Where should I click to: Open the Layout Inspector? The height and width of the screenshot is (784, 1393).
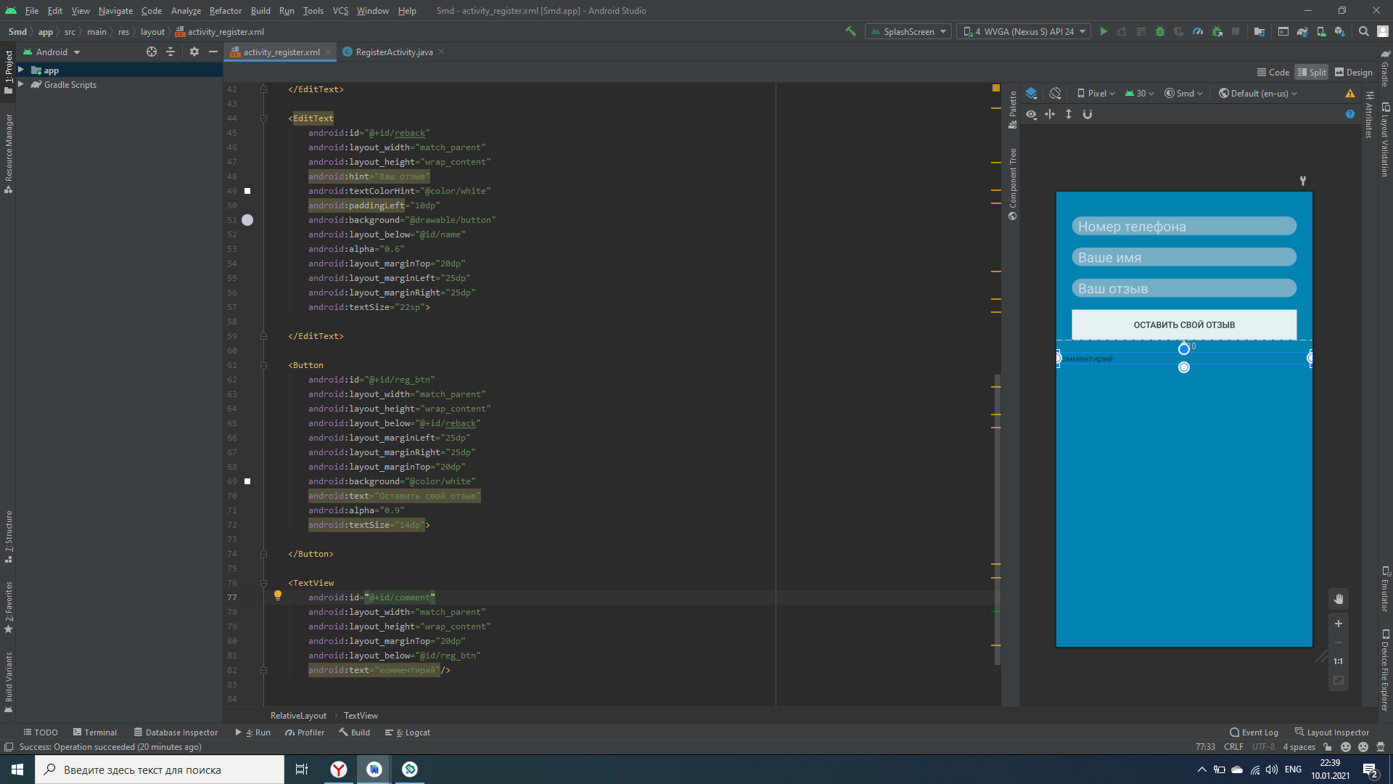pyautogui.click(x=1332, y=732)
